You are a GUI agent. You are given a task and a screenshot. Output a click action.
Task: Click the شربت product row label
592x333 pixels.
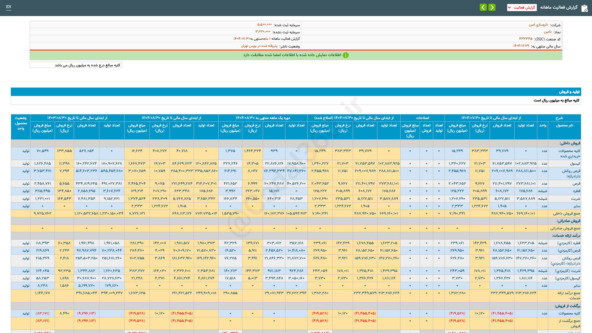pos(575,199)
